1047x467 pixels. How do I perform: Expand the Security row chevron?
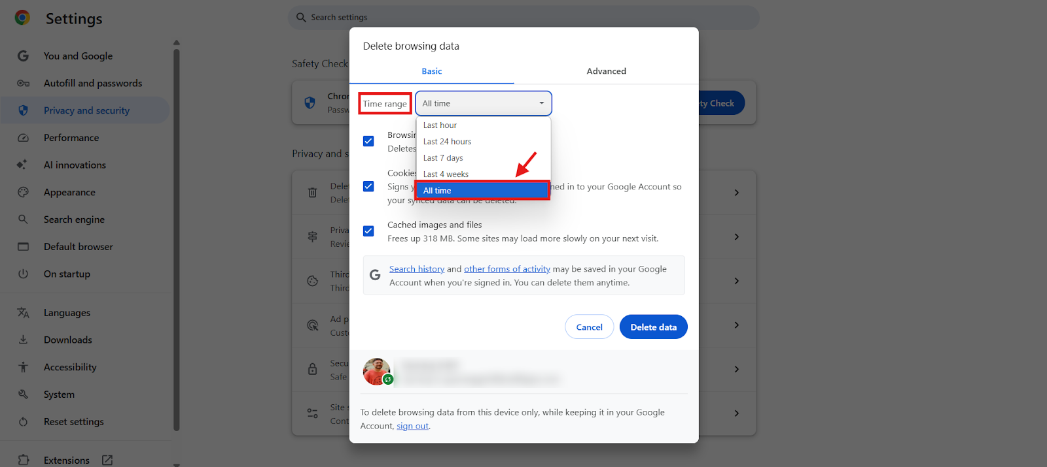pos(737,369)
